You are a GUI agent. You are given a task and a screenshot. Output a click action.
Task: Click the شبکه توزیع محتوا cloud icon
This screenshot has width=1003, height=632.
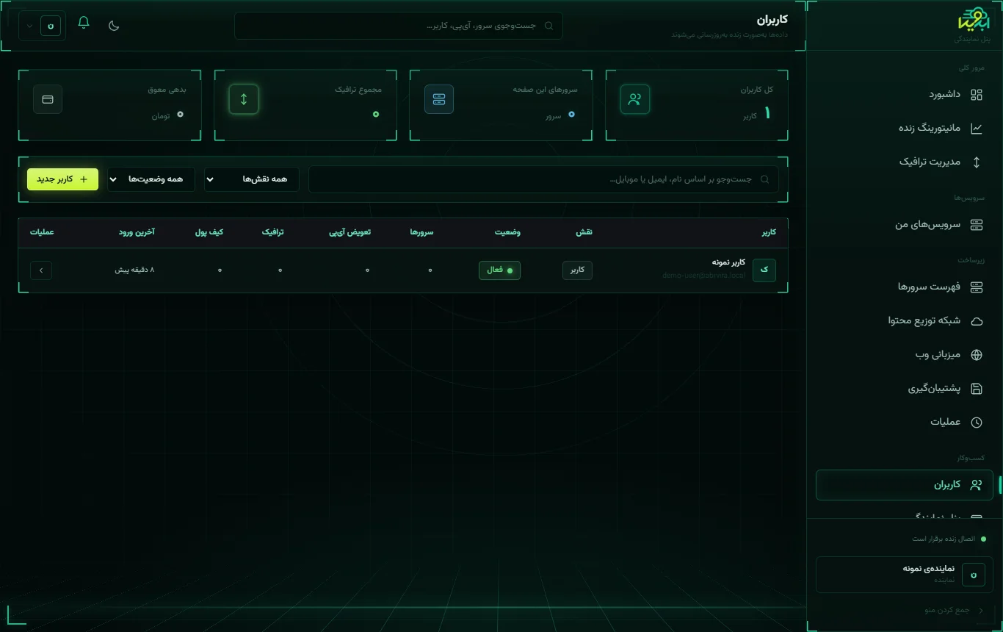point(977,321)
